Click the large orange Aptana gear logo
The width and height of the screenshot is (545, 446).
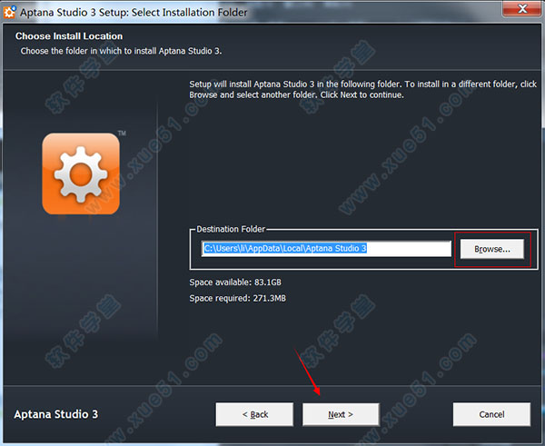pyautogui.click(x=81, y=173)
